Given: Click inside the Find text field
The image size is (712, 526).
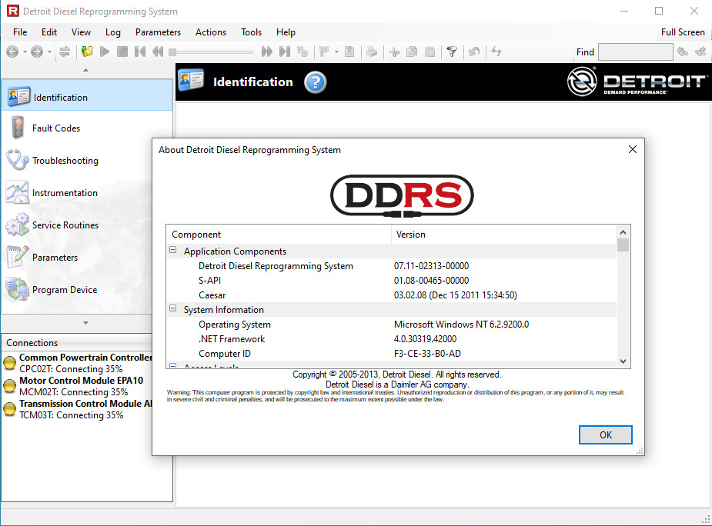Looking at the screenshot, I should [635, 52].
